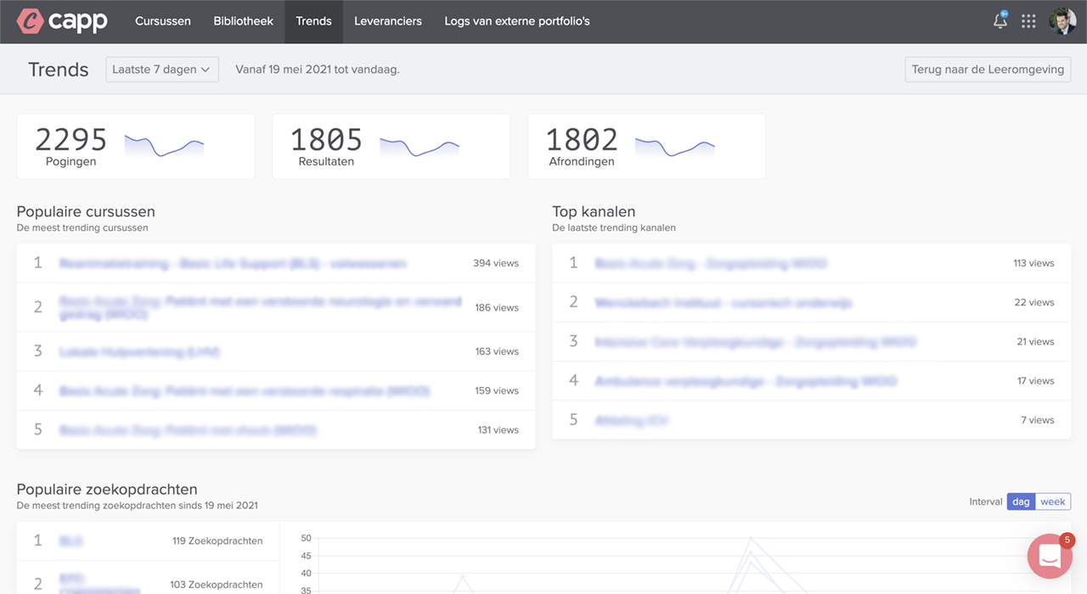Open the Bibliotheek section
This screenshot has width=1087, height=594.
[x=243, y=21]
